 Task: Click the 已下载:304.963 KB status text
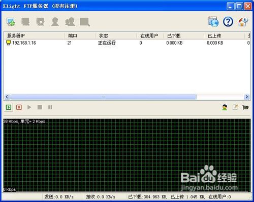(x=147, y=197)
